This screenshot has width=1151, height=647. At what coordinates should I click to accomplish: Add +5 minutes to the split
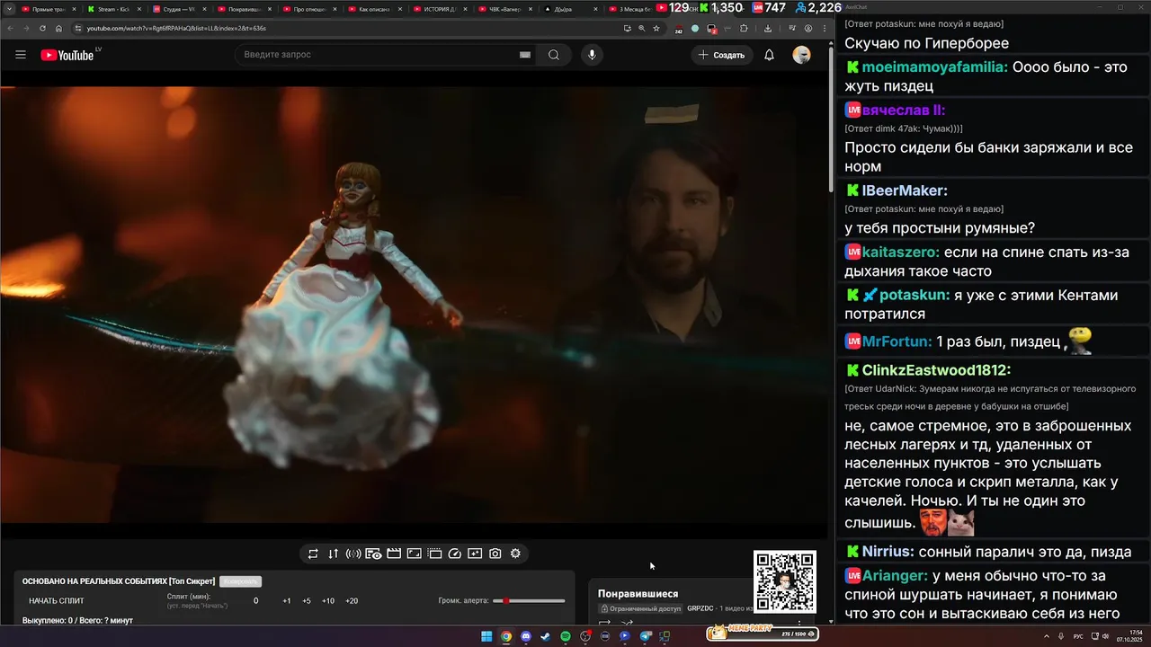pos(307,600)
